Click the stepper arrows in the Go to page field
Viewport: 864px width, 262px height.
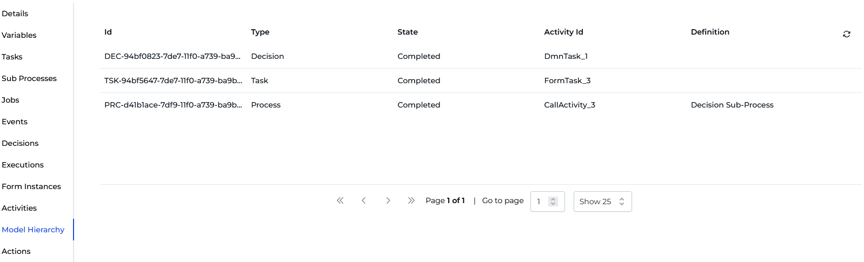tap(553, 201)
